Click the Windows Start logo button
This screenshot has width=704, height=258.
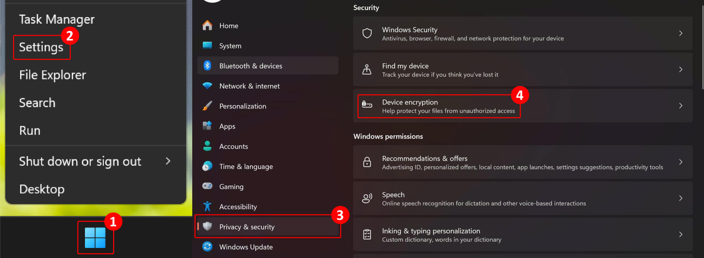95,238
